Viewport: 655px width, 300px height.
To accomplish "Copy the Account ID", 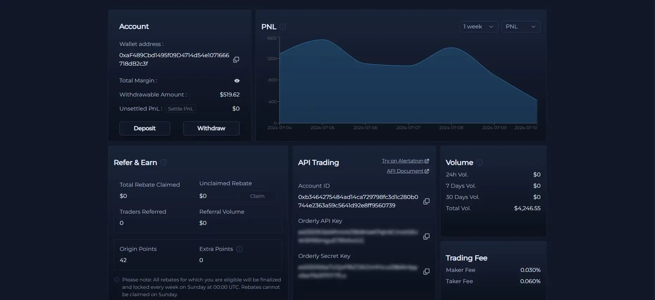I will point(426,201).
